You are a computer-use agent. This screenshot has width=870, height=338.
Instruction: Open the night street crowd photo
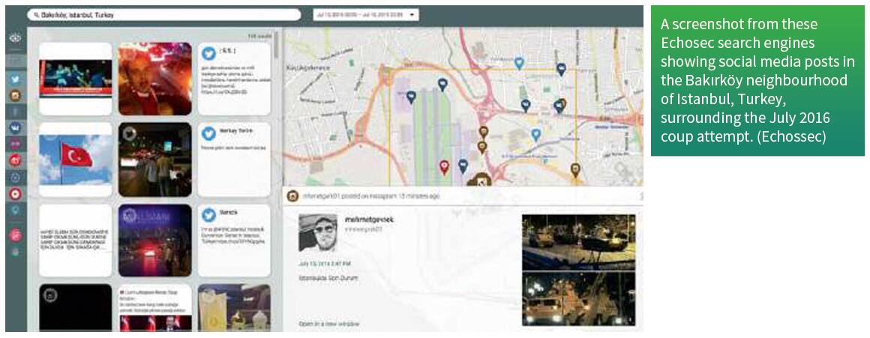[x=154, y=160]
